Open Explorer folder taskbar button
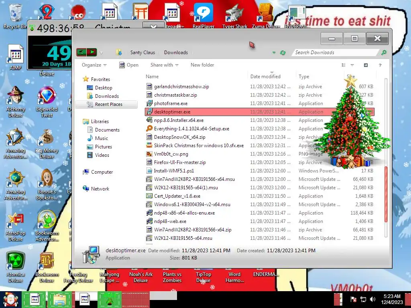The width and height of the screenshot is (411, 308). pyautogui.click(x=60, y=300)
